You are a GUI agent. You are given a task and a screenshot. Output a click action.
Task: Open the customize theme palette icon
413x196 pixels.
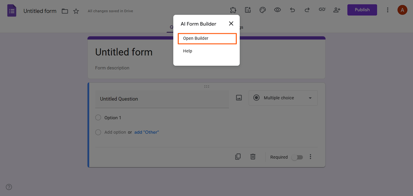click(x=263, y=10)
